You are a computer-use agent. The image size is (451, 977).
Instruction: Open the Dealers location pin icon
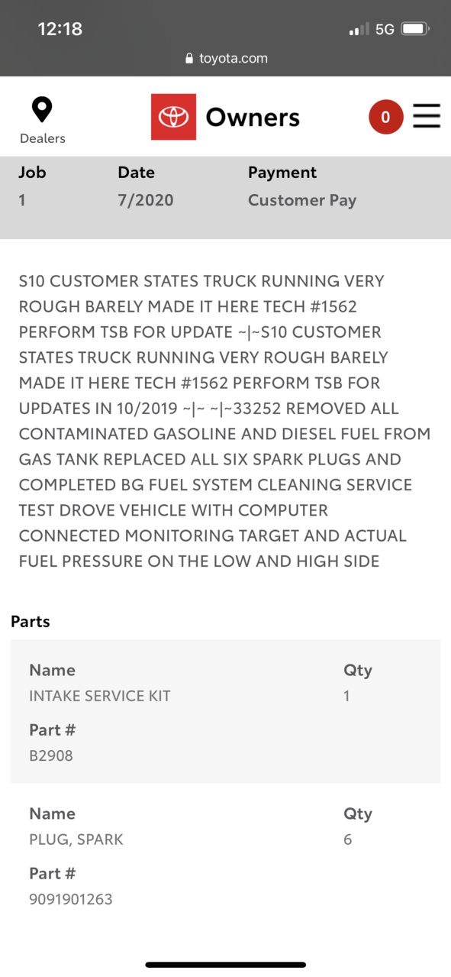tap(42, 110)
